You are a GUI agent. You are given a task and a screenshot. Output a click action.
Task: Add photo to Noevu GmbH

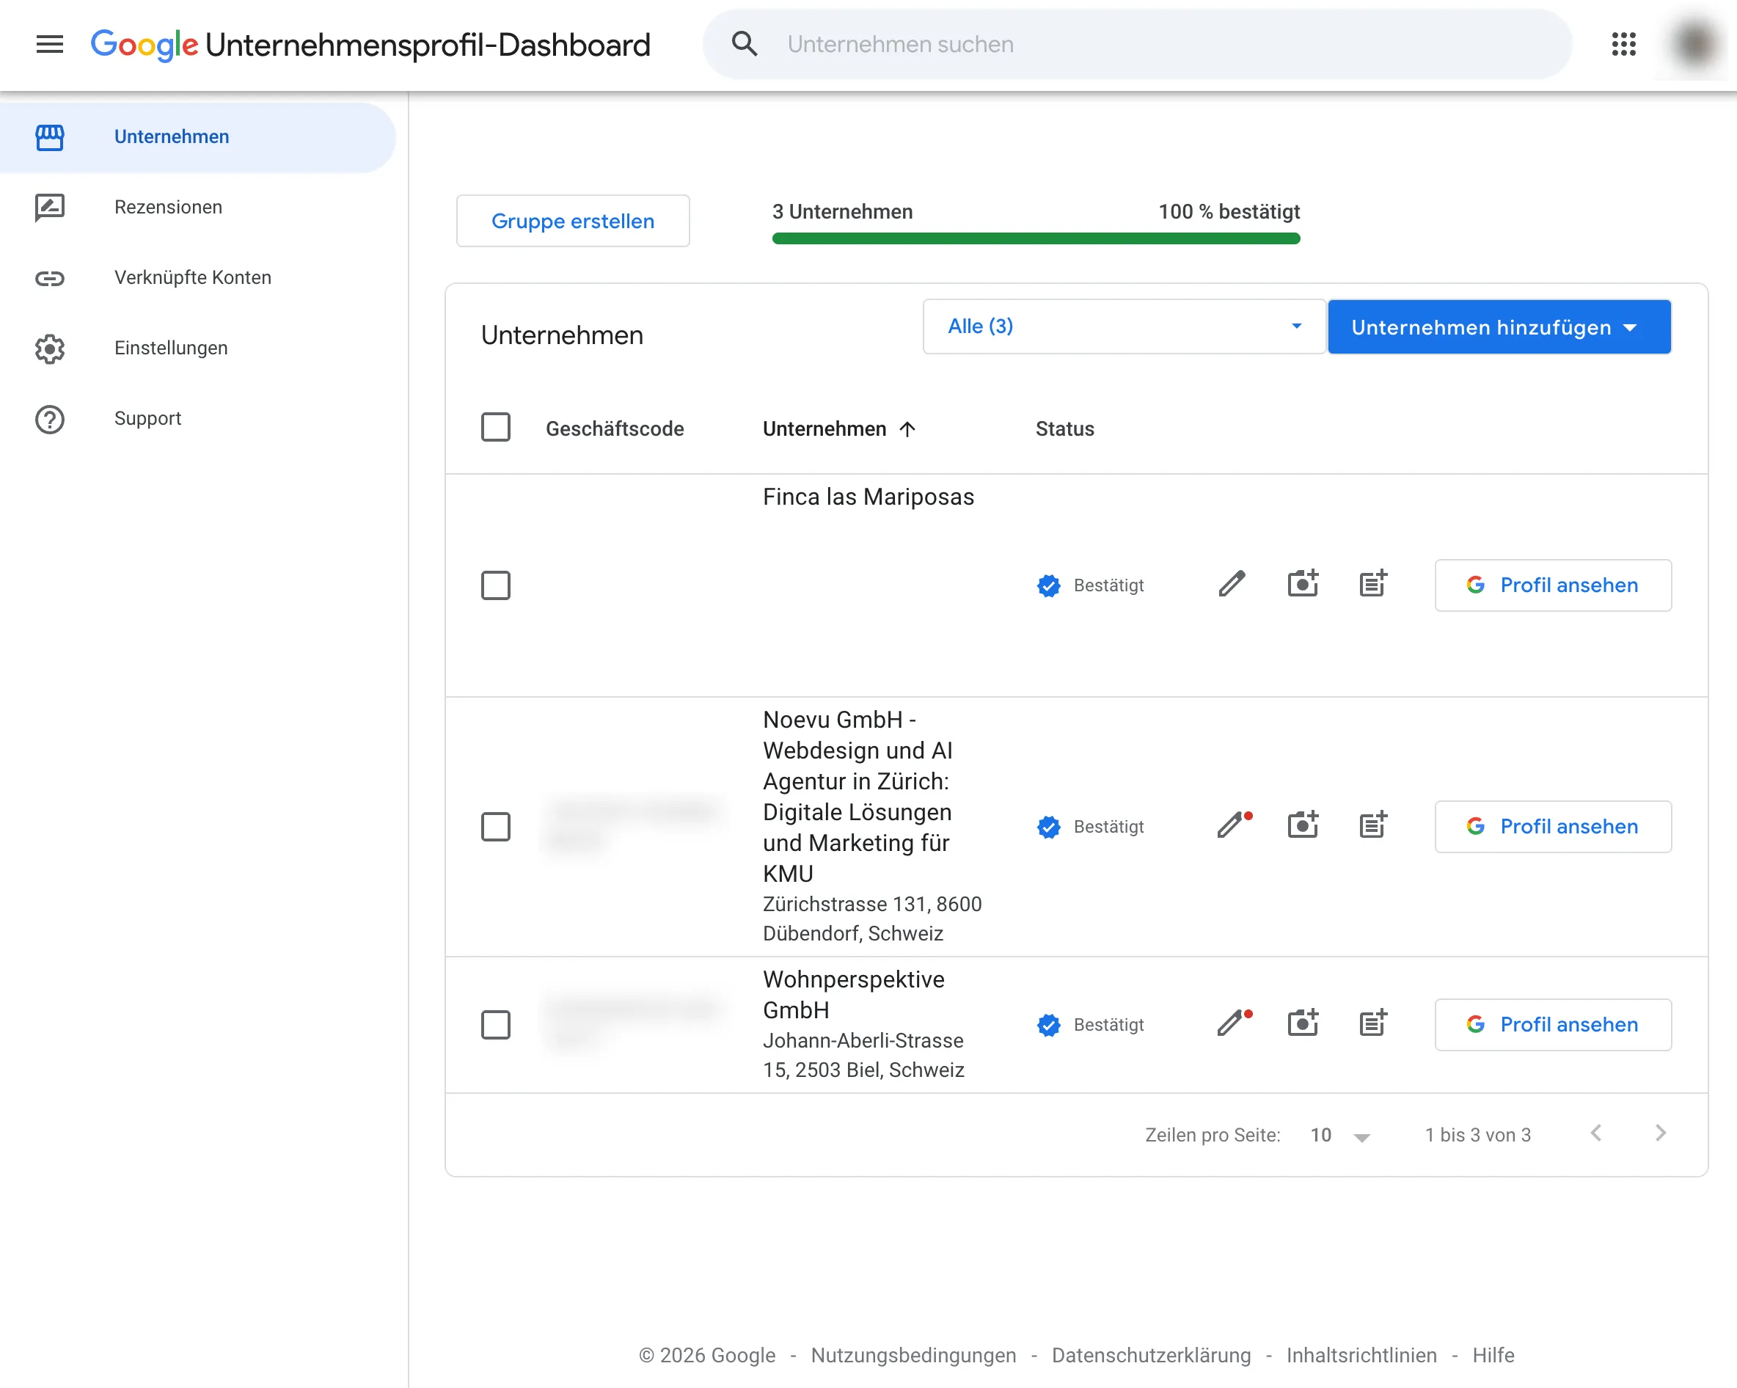click(1303, 826)
